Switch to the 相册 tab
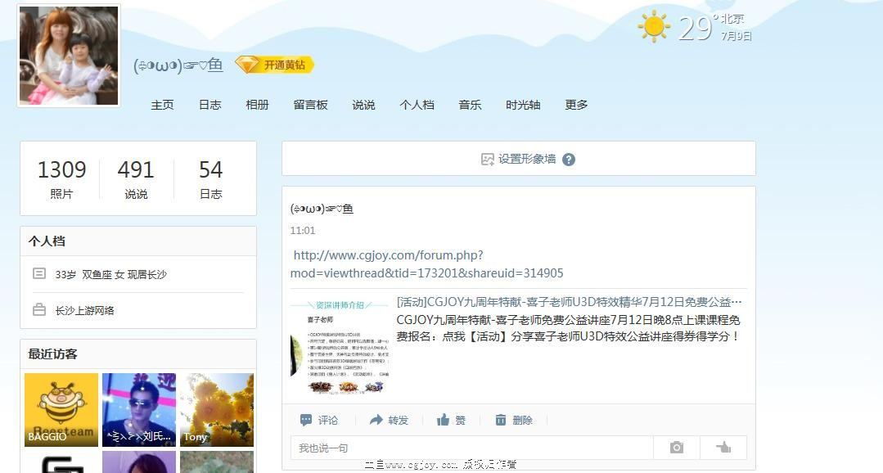883x473 pixels. tap(257, 105)
